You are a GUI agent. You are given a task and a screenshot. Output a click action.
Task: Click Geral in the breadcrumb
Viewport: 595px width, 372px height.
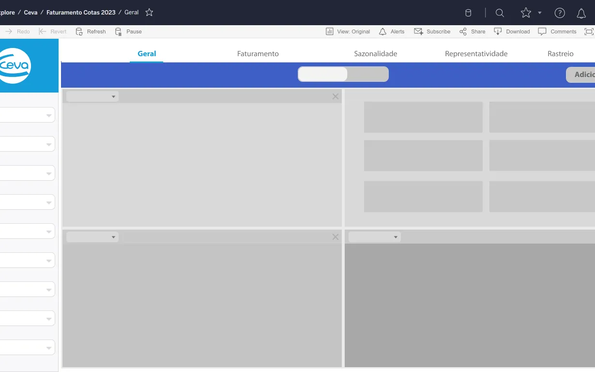[132, 13]
